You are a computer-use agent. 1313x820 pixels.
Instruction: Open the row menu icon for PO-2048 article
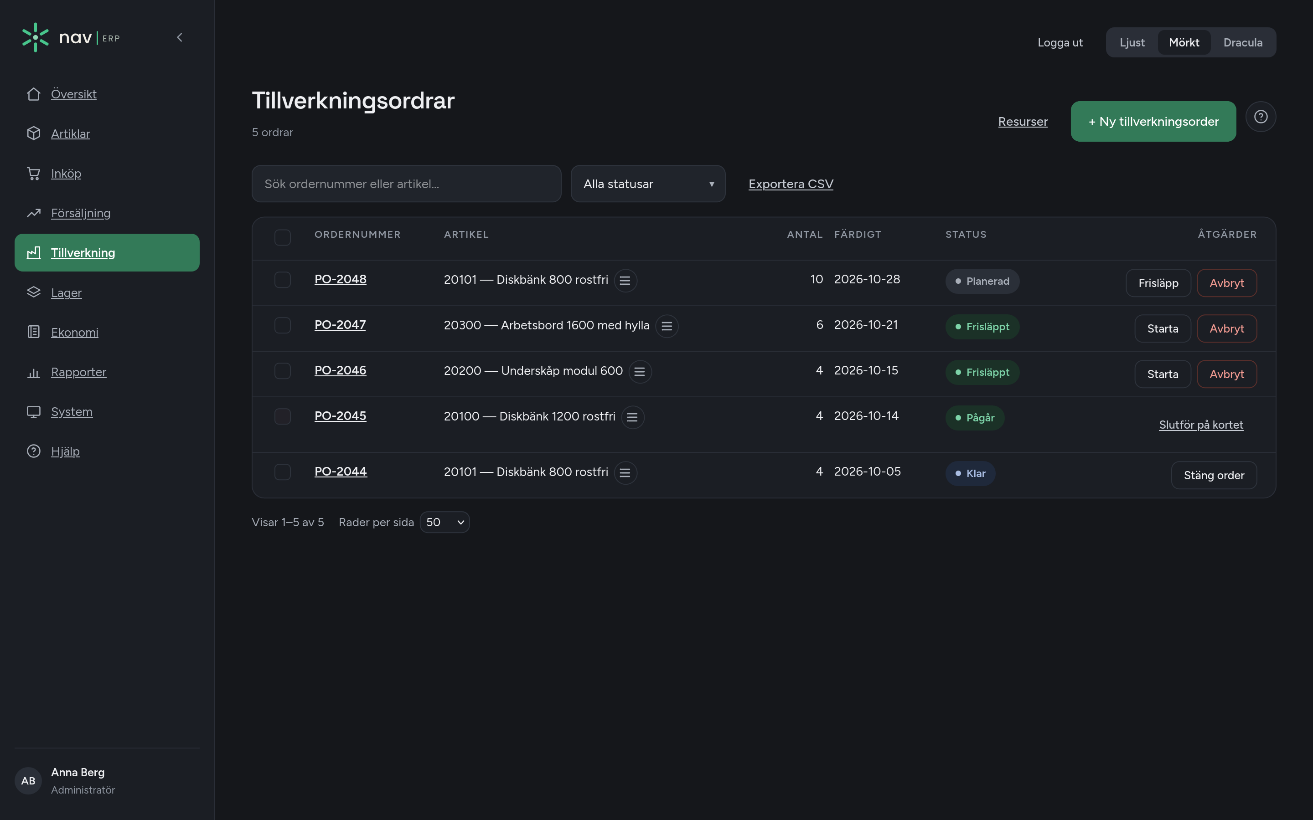625,280
